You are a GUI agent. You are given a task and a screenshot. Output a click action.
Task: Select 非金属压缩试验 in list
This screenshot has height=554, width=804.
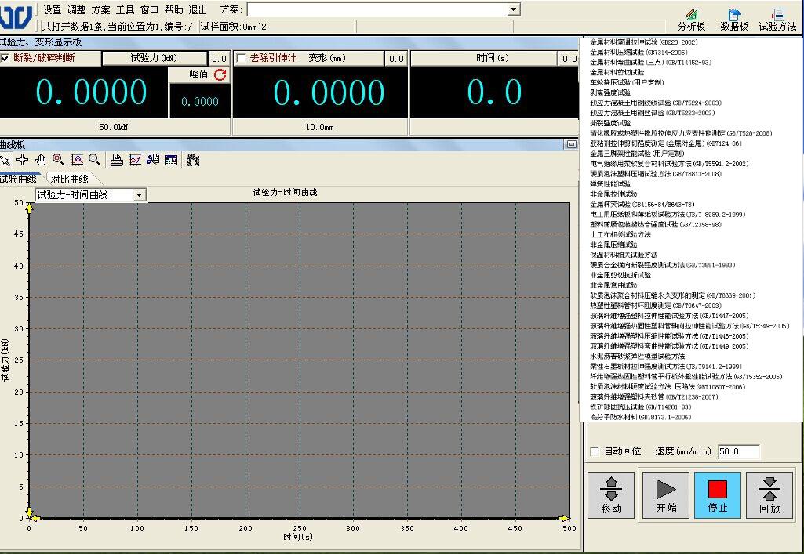pyautogui.click(x=613, y=244)
